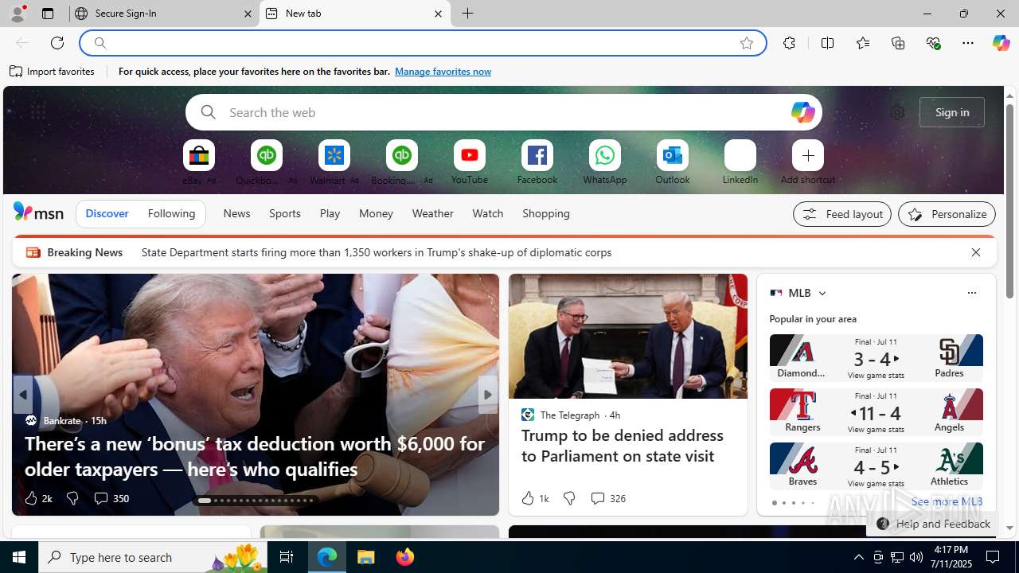
Task: Select the Discover feed tab
Action: (x=107, y=213)
